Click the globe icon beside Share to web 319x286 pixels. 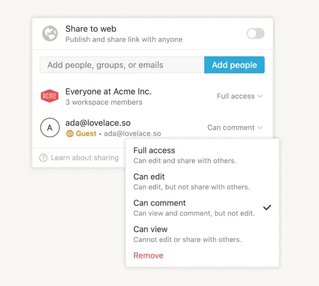click(50, 33)
